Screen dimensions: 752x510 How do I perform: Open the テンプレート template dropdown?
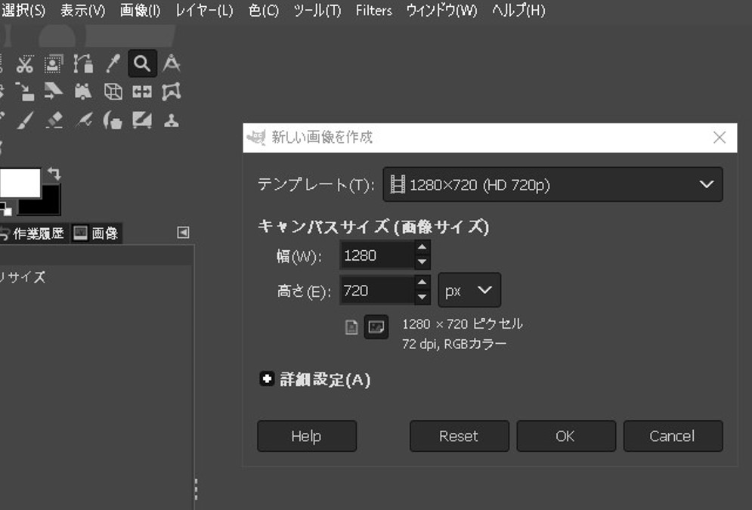[x=552, y=184]
